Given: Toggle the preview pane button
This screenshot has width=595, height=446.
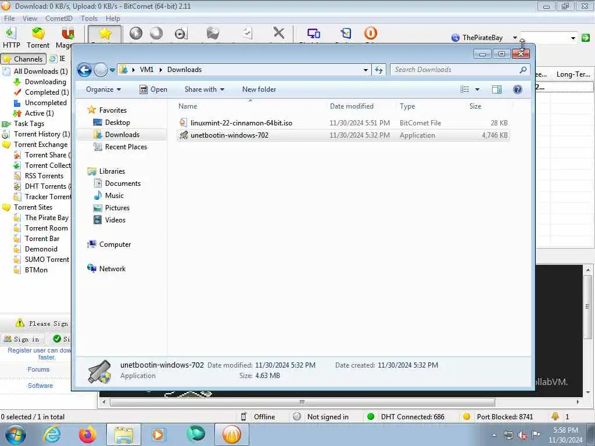Looking at the screenshot, I should (497, 89).
